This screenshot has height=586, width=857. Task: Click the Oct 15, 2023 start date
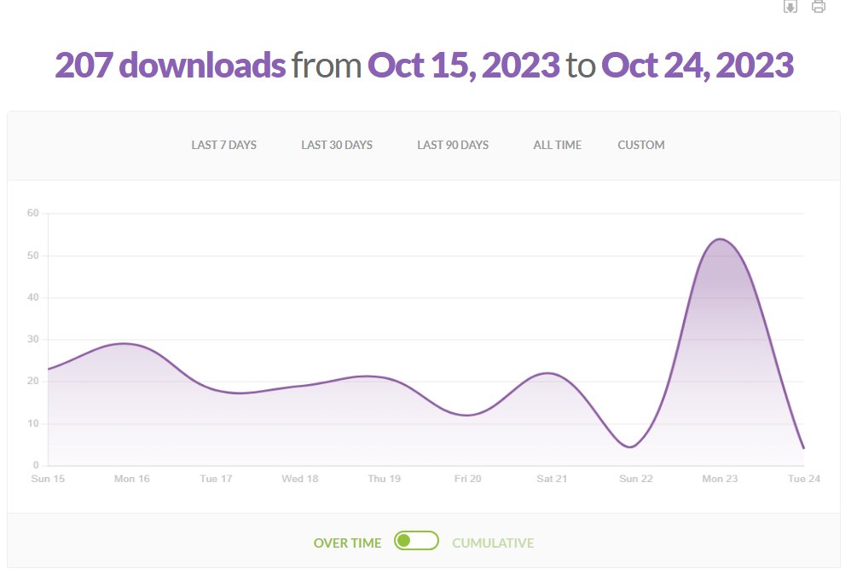point(464,65)
